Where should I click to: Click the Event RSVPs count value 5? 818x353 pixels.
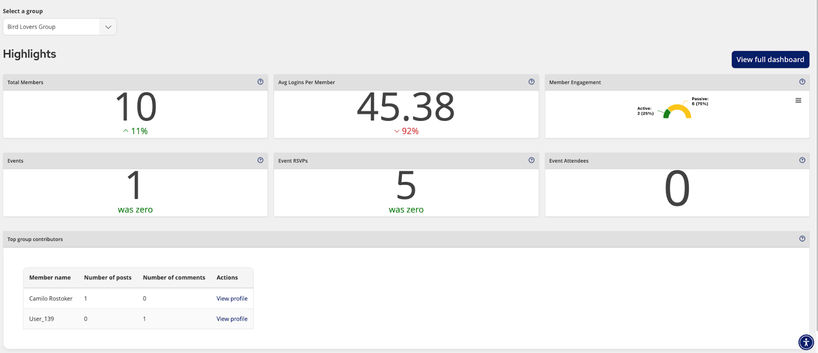pyautogui.click(x=406, y=185)
